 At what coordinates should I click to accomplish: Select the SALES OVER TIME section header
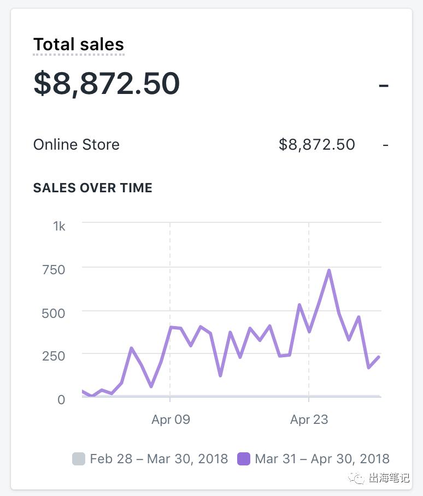pos(93,188)
